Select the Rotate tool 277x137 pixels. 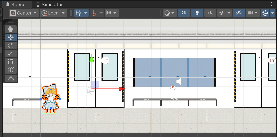(11, 45)
